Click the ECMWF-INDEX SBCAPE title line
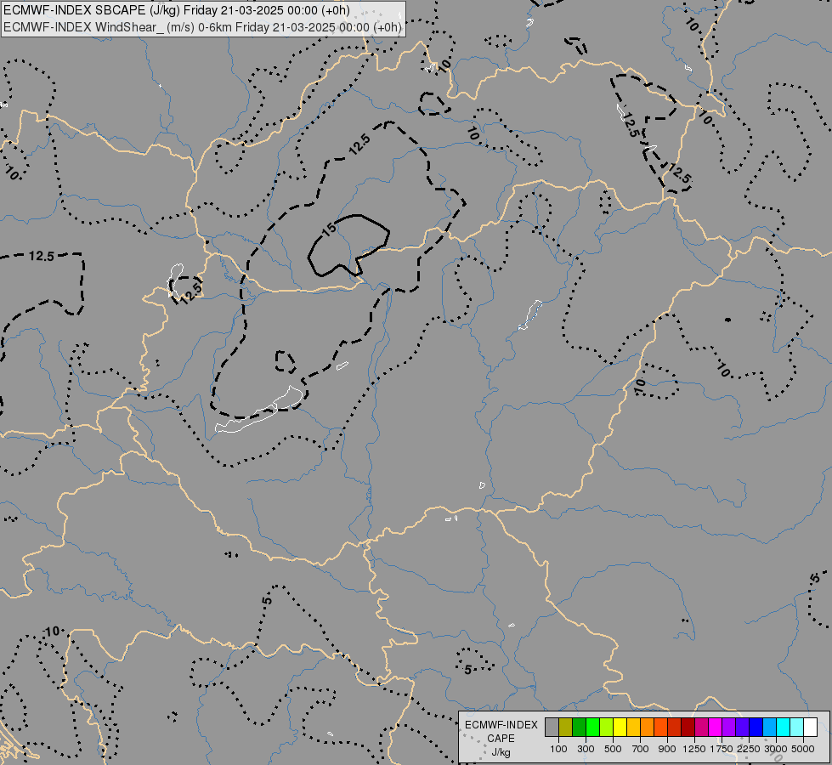Screen dimensions: 832x765 coord(176,10)
